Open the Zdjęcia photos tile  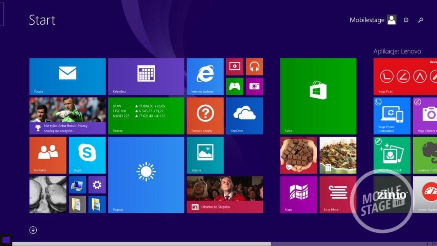pos(205,155)
